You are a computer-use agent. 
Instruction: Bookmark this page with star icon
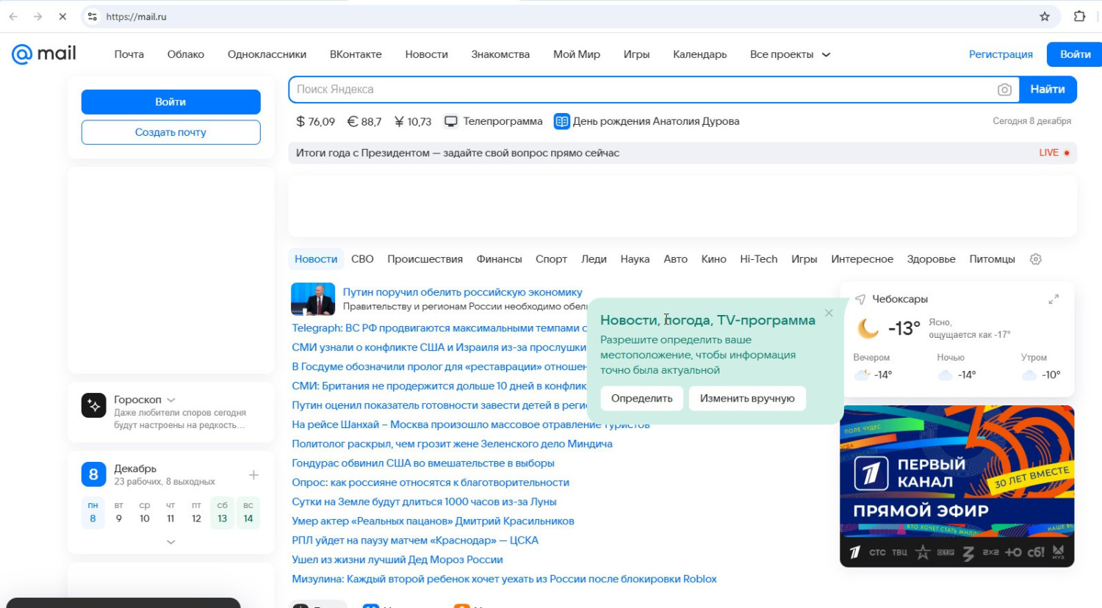tap(1045, 16)
